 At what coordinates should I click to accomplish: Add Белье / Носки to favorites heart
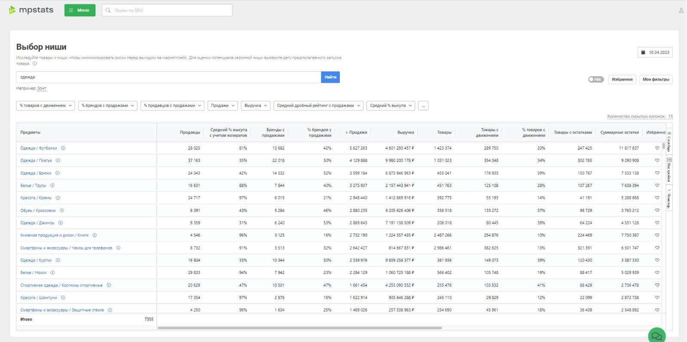[x=657, y=273]
